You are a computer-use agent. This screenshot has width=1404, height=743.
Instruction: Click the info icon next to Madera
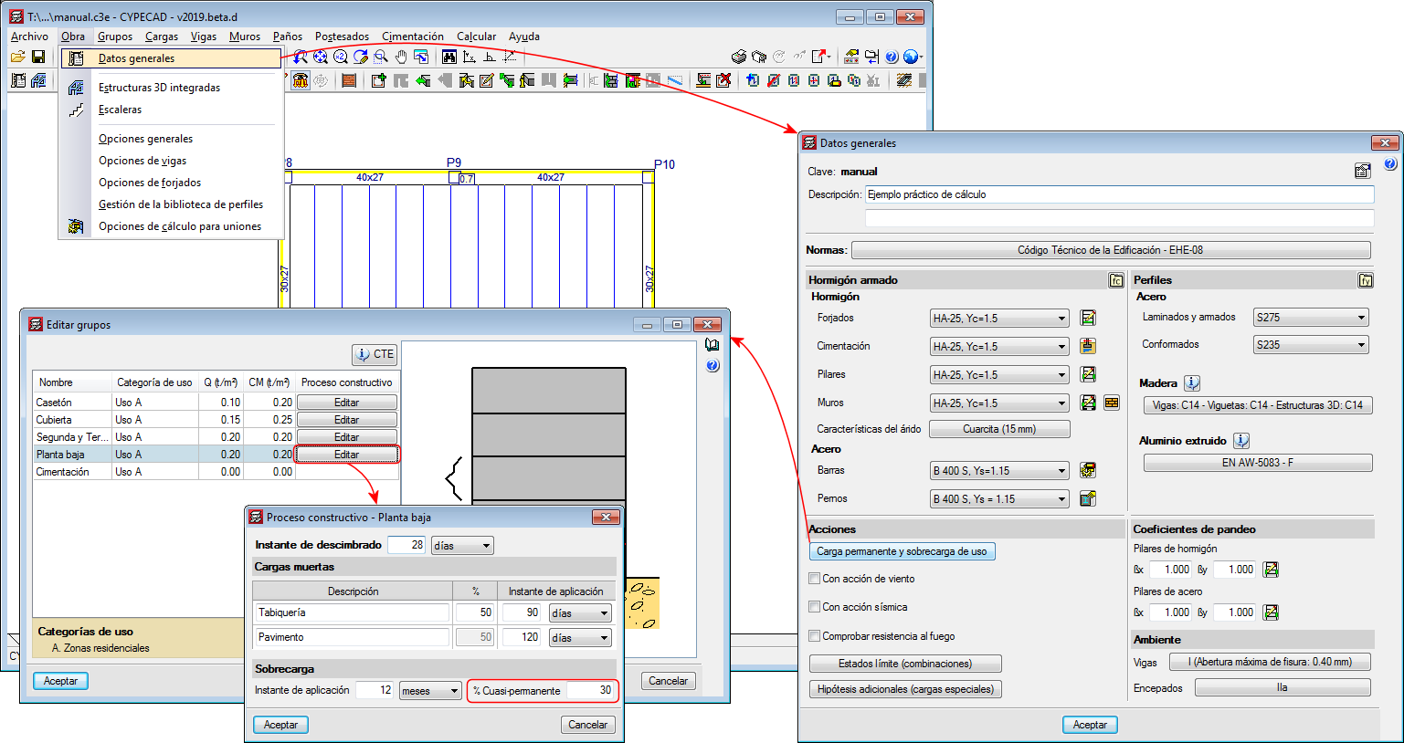1192,383
